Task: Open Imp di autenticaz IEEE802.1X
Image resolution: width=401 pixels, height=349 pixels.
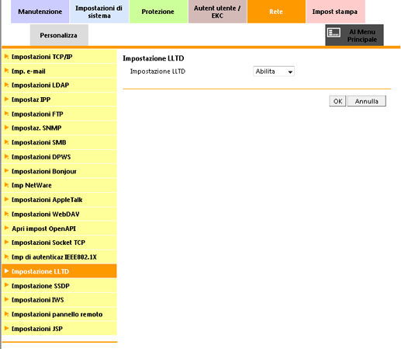Action: pos(59,257)
